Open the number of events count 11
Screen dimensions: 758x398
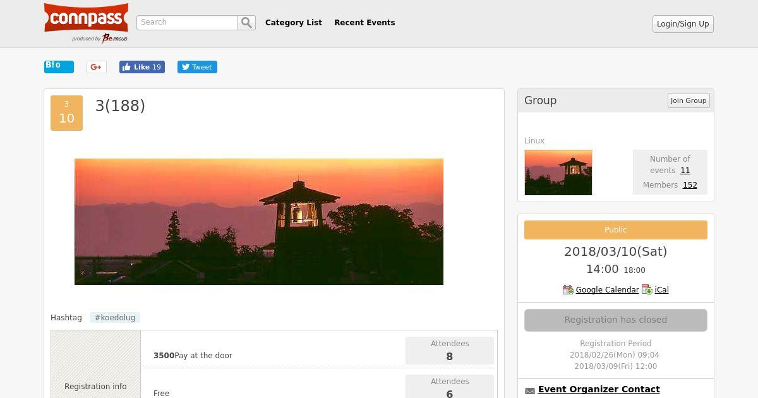685,171
